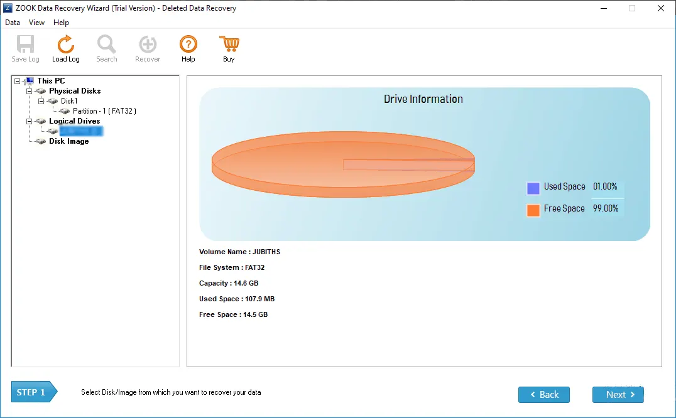Click the Save Log toolbar icon
This screenshot has width=676, height=418.
click(25, 44)
